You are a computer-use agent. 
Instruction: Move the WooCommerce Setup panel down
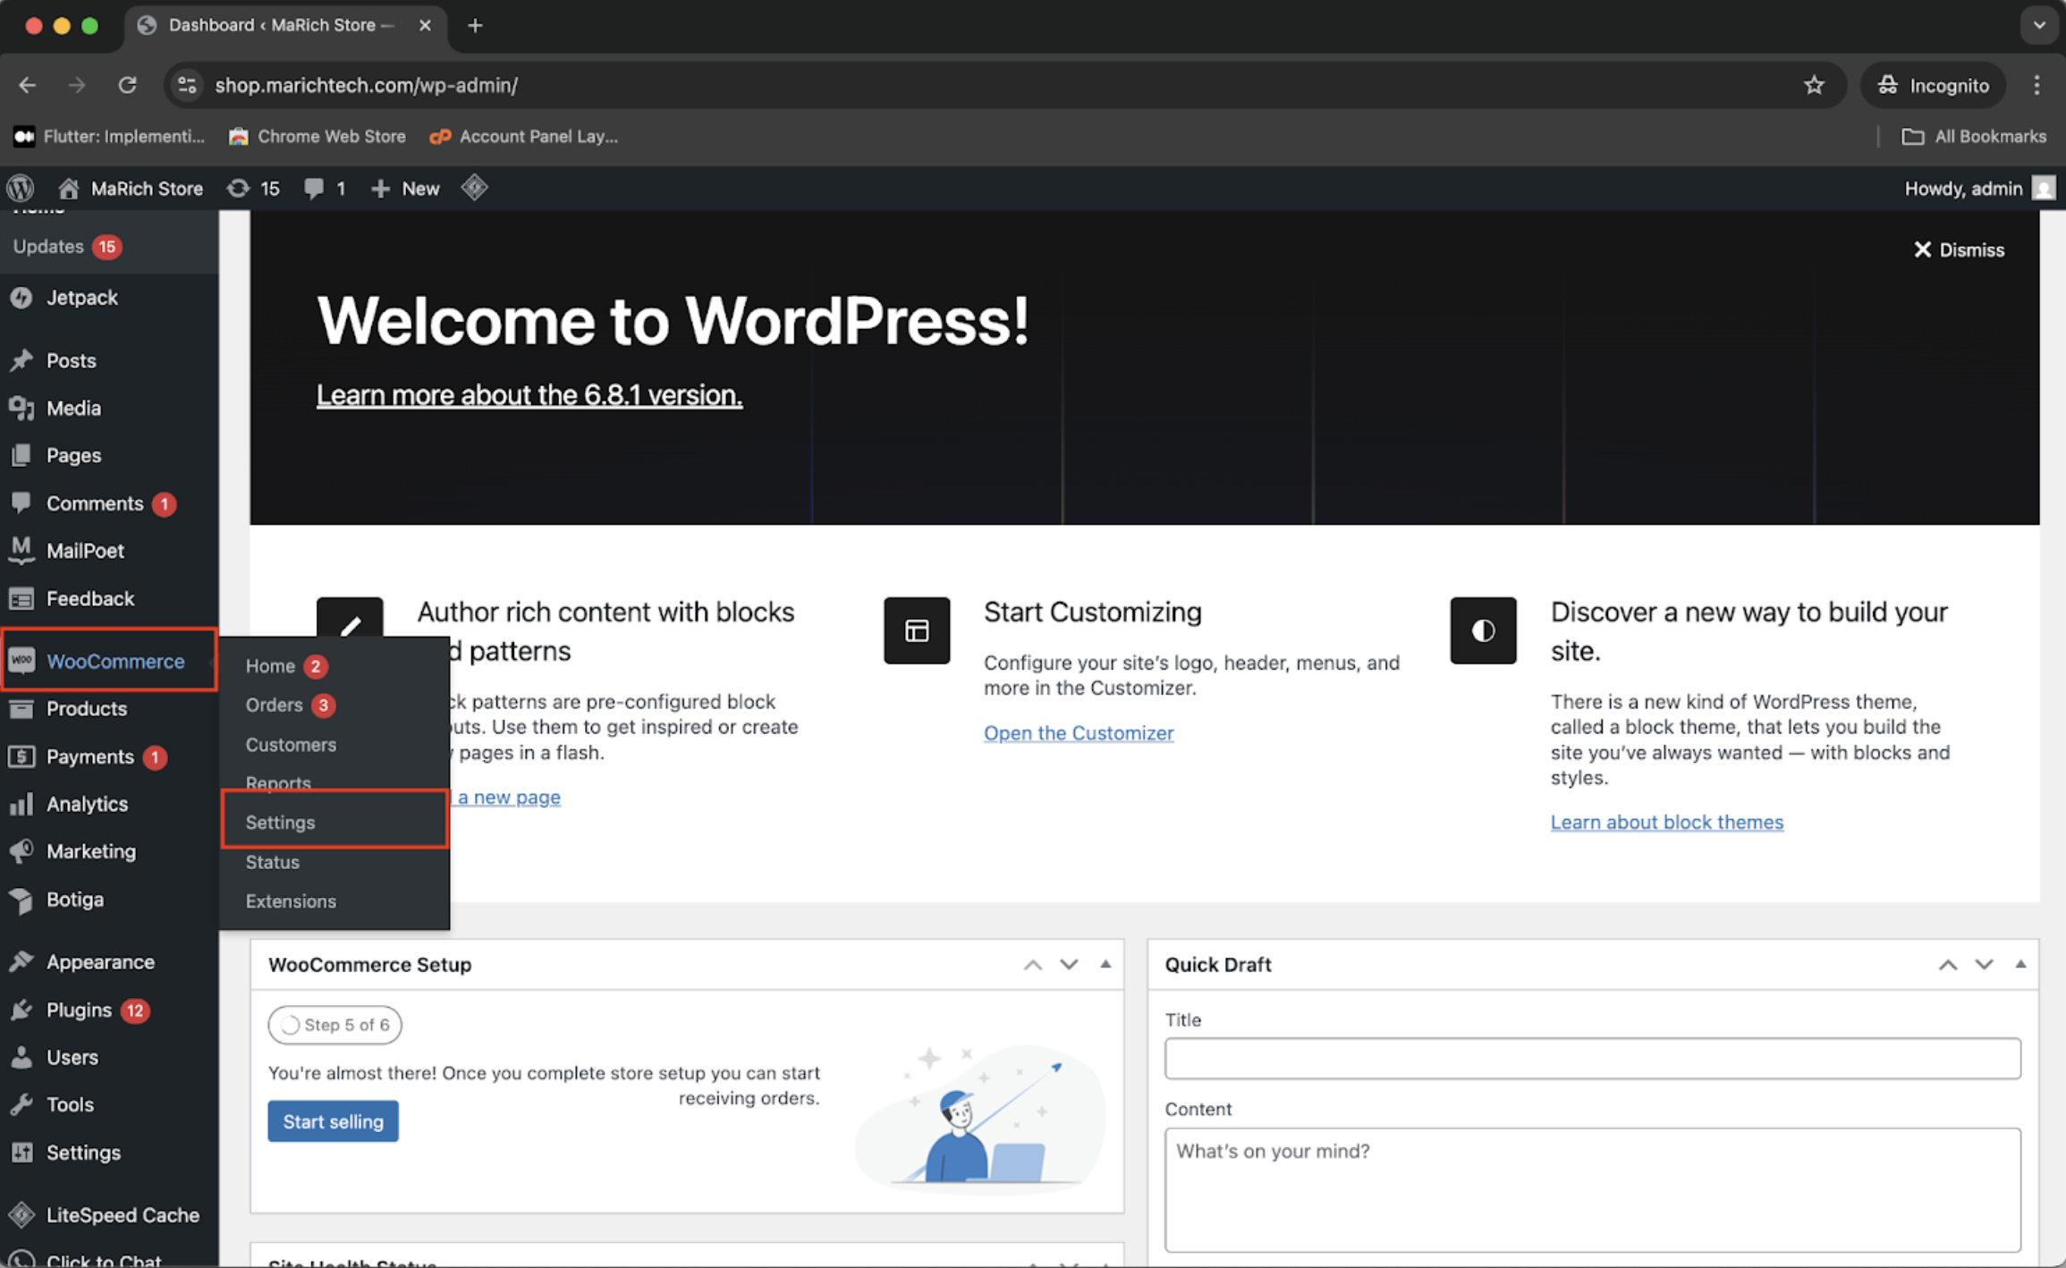(1069, 964)
